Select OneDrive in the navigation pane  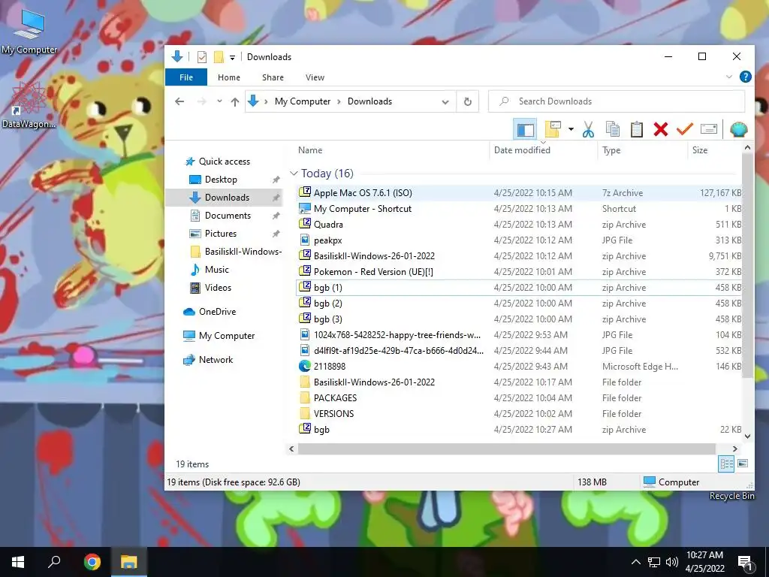click(x=217, y=312)
